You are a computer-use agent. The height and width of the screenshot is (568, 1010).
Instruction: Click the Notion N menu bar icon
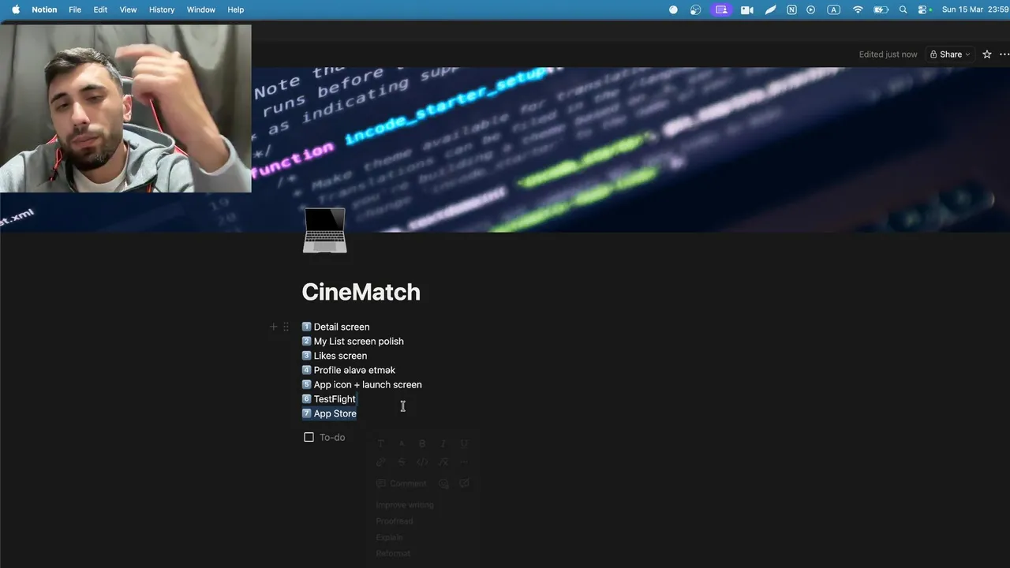point(791,9)
